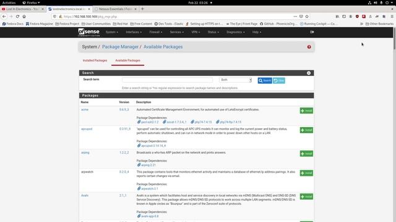Open the Firefox hamburger menu
This screenshot has width=396, height=222.
tap(392, 17)
